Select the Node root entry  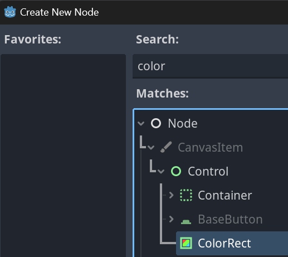(x=183, y=123)
